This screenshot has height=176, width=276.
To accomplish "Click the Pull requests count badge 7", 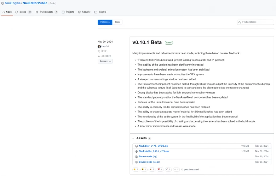I will coord(56,12).
